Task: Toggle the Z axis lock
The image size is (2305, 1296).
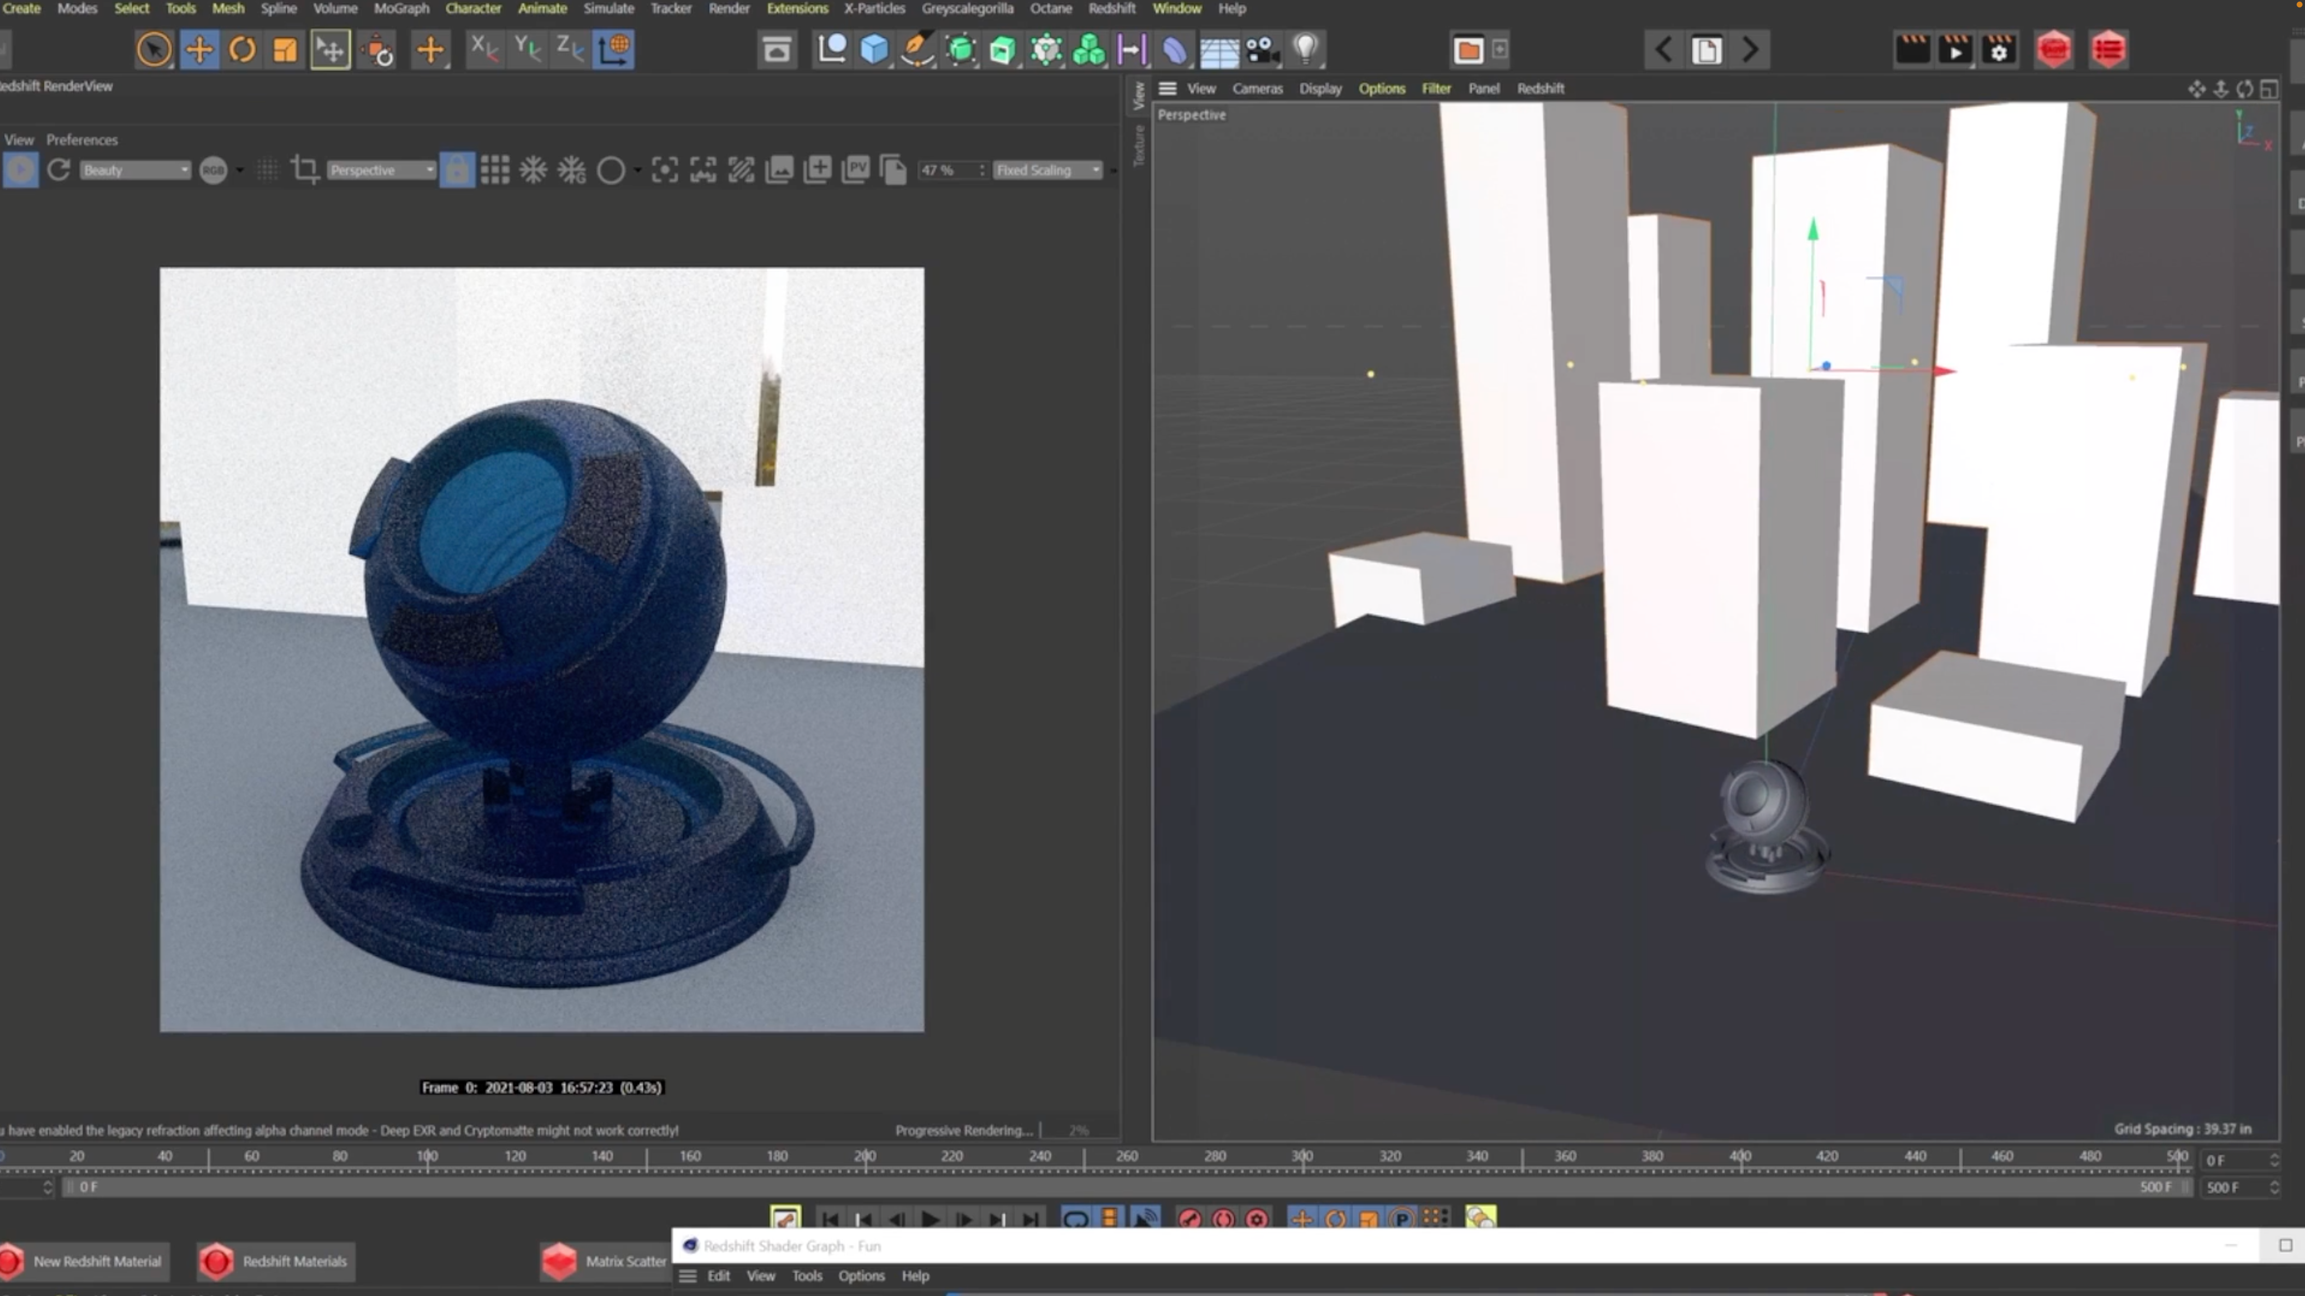Action: pos(569,49)
